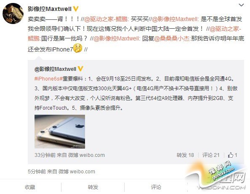Open 影像控Maxtwell username at post top
250x194 pixels.
(x=50, y=9)
